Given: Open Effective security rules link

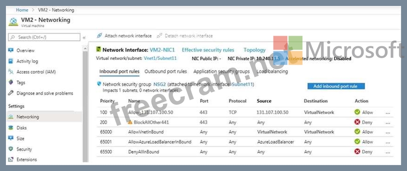Looking at the screenshot, I should [x=208, y=50].
